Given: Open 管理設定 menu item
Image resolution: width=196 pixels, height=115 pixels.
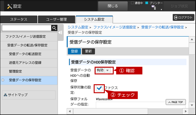Looking at the screenshot, I should click(29, 71).
